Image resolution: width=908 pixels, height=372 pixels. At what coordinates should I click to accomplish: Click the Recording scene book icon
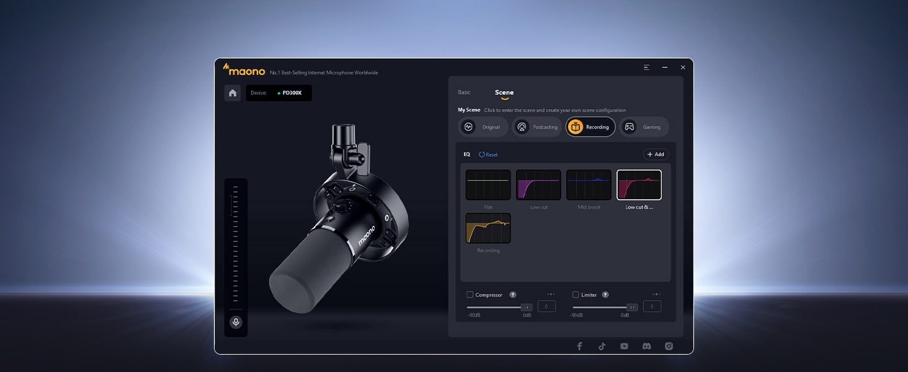(576, 126)
